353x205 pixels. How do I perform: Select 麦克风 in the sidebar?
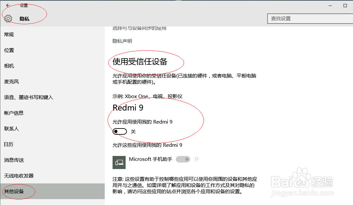coord(53,82)
